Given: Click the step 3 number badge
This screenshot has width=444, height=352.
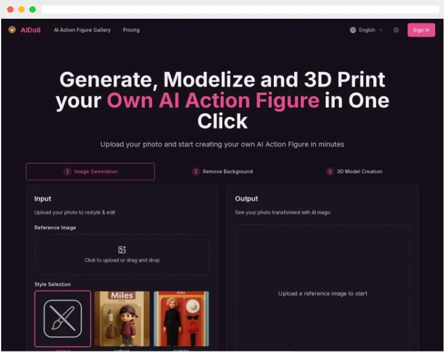Looking at the screenshot, I should pyautogui.click(x=329, y=172).
